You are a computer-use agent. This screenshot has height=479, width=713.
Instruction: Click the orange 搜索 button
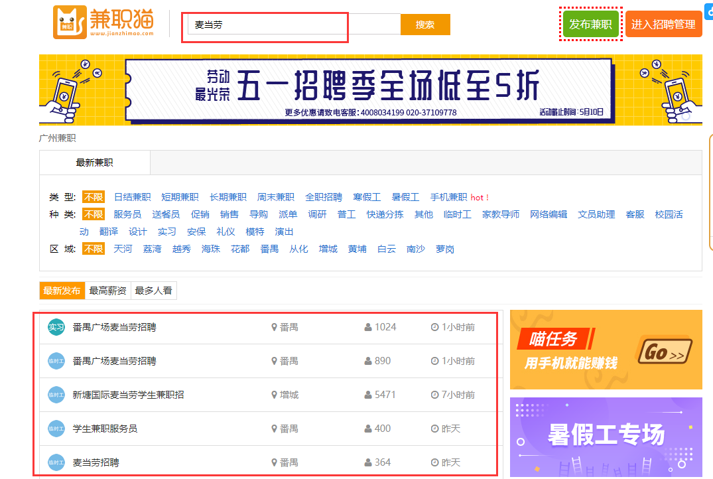[425, 25]
